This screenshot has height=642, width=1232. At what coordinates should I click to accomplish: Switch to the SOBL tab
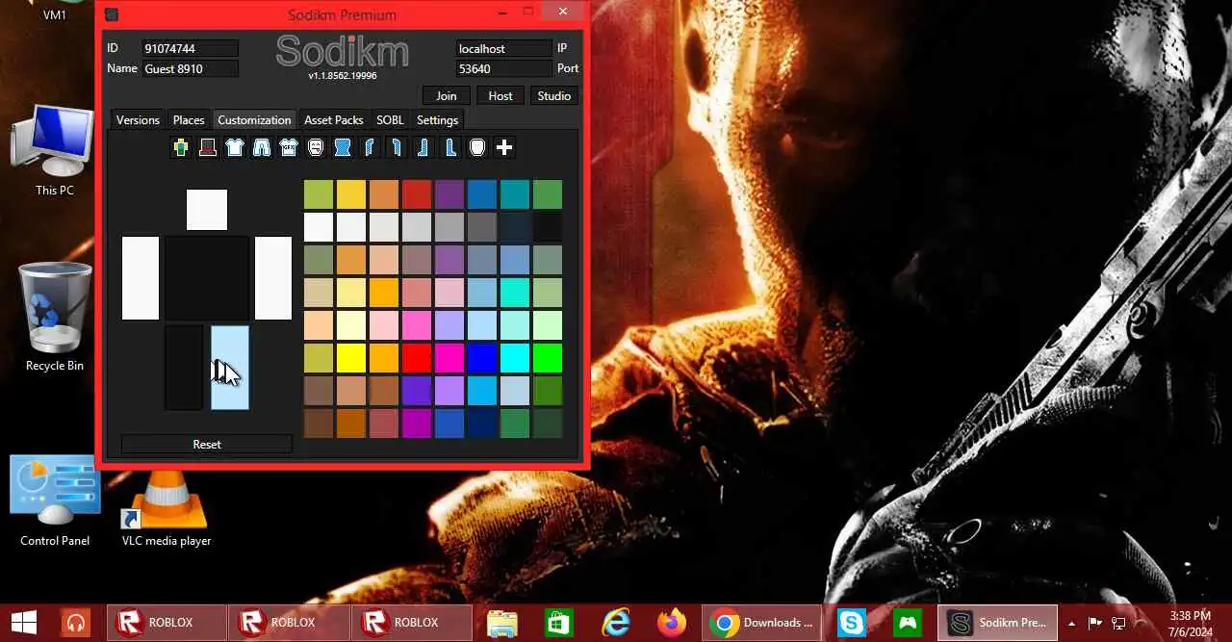pyautogui.click(x=390, y=119)
